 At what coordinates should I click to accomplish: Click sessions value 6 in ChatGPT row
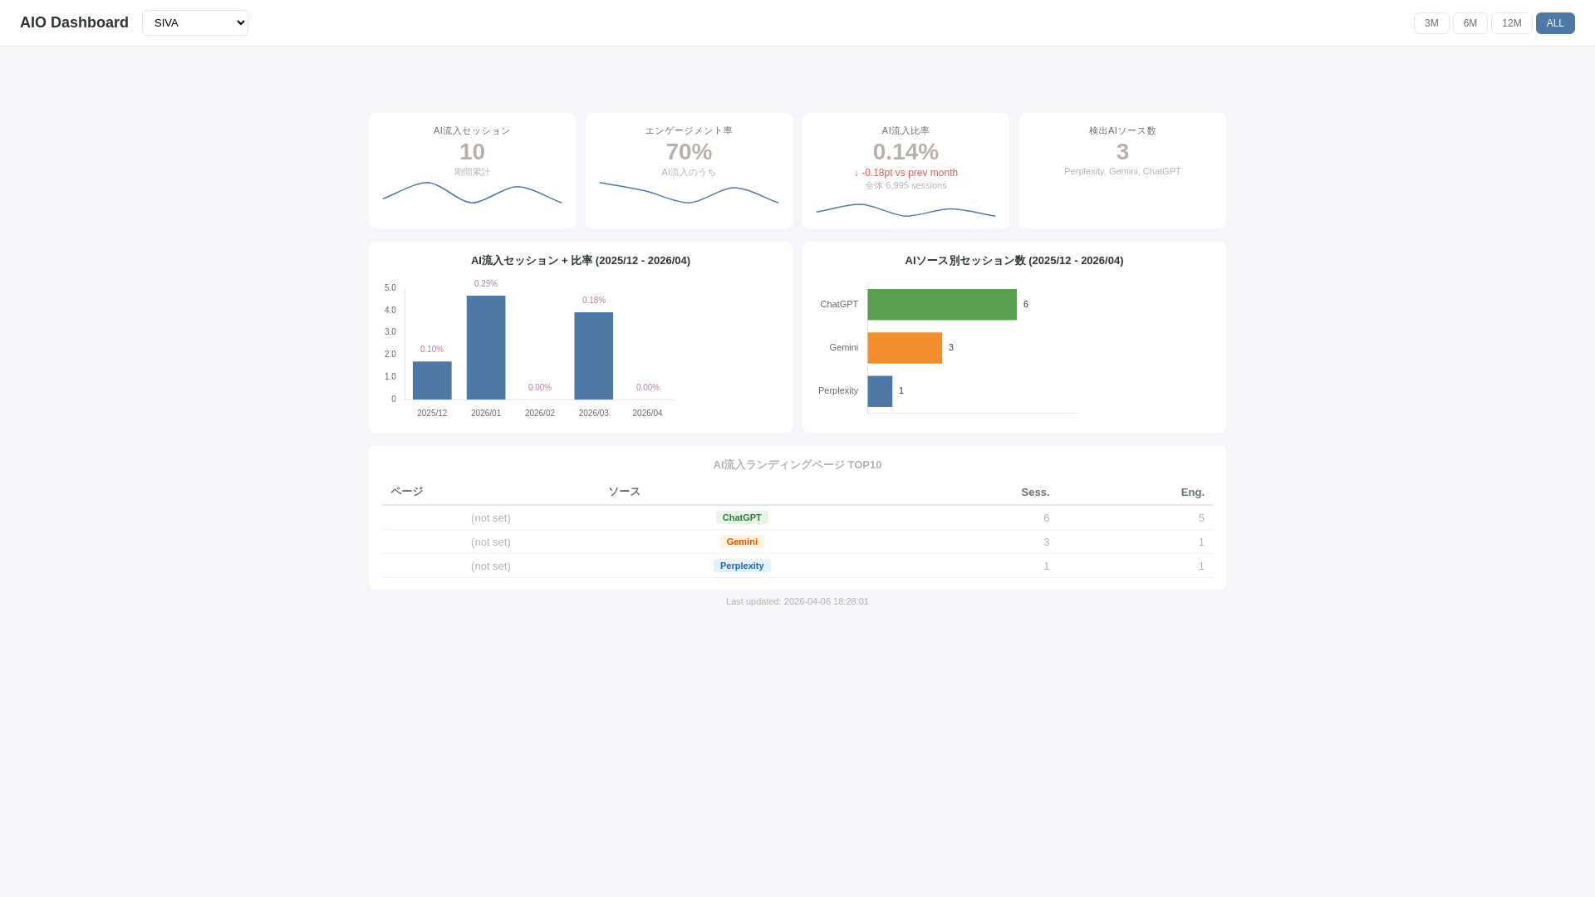click(x=1047, y=518)
